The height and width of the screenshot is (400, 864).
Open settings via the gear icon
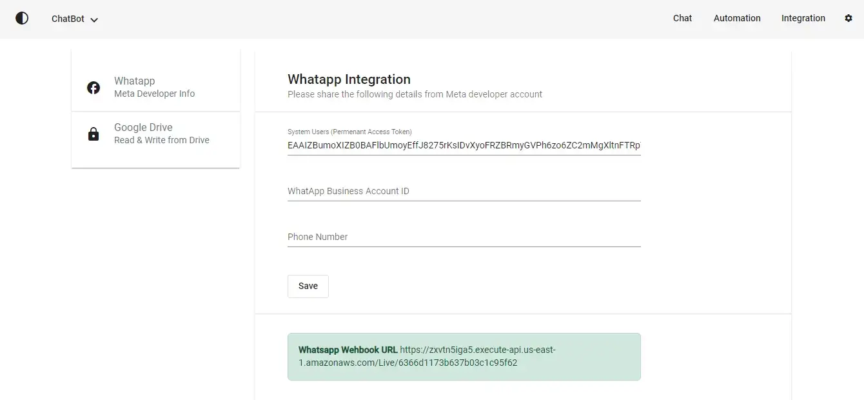coord(849,18)
